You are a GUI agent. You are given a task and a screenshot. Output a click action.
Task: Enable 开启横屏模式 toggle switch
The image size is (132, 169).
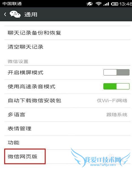click(x=116, y=72)
